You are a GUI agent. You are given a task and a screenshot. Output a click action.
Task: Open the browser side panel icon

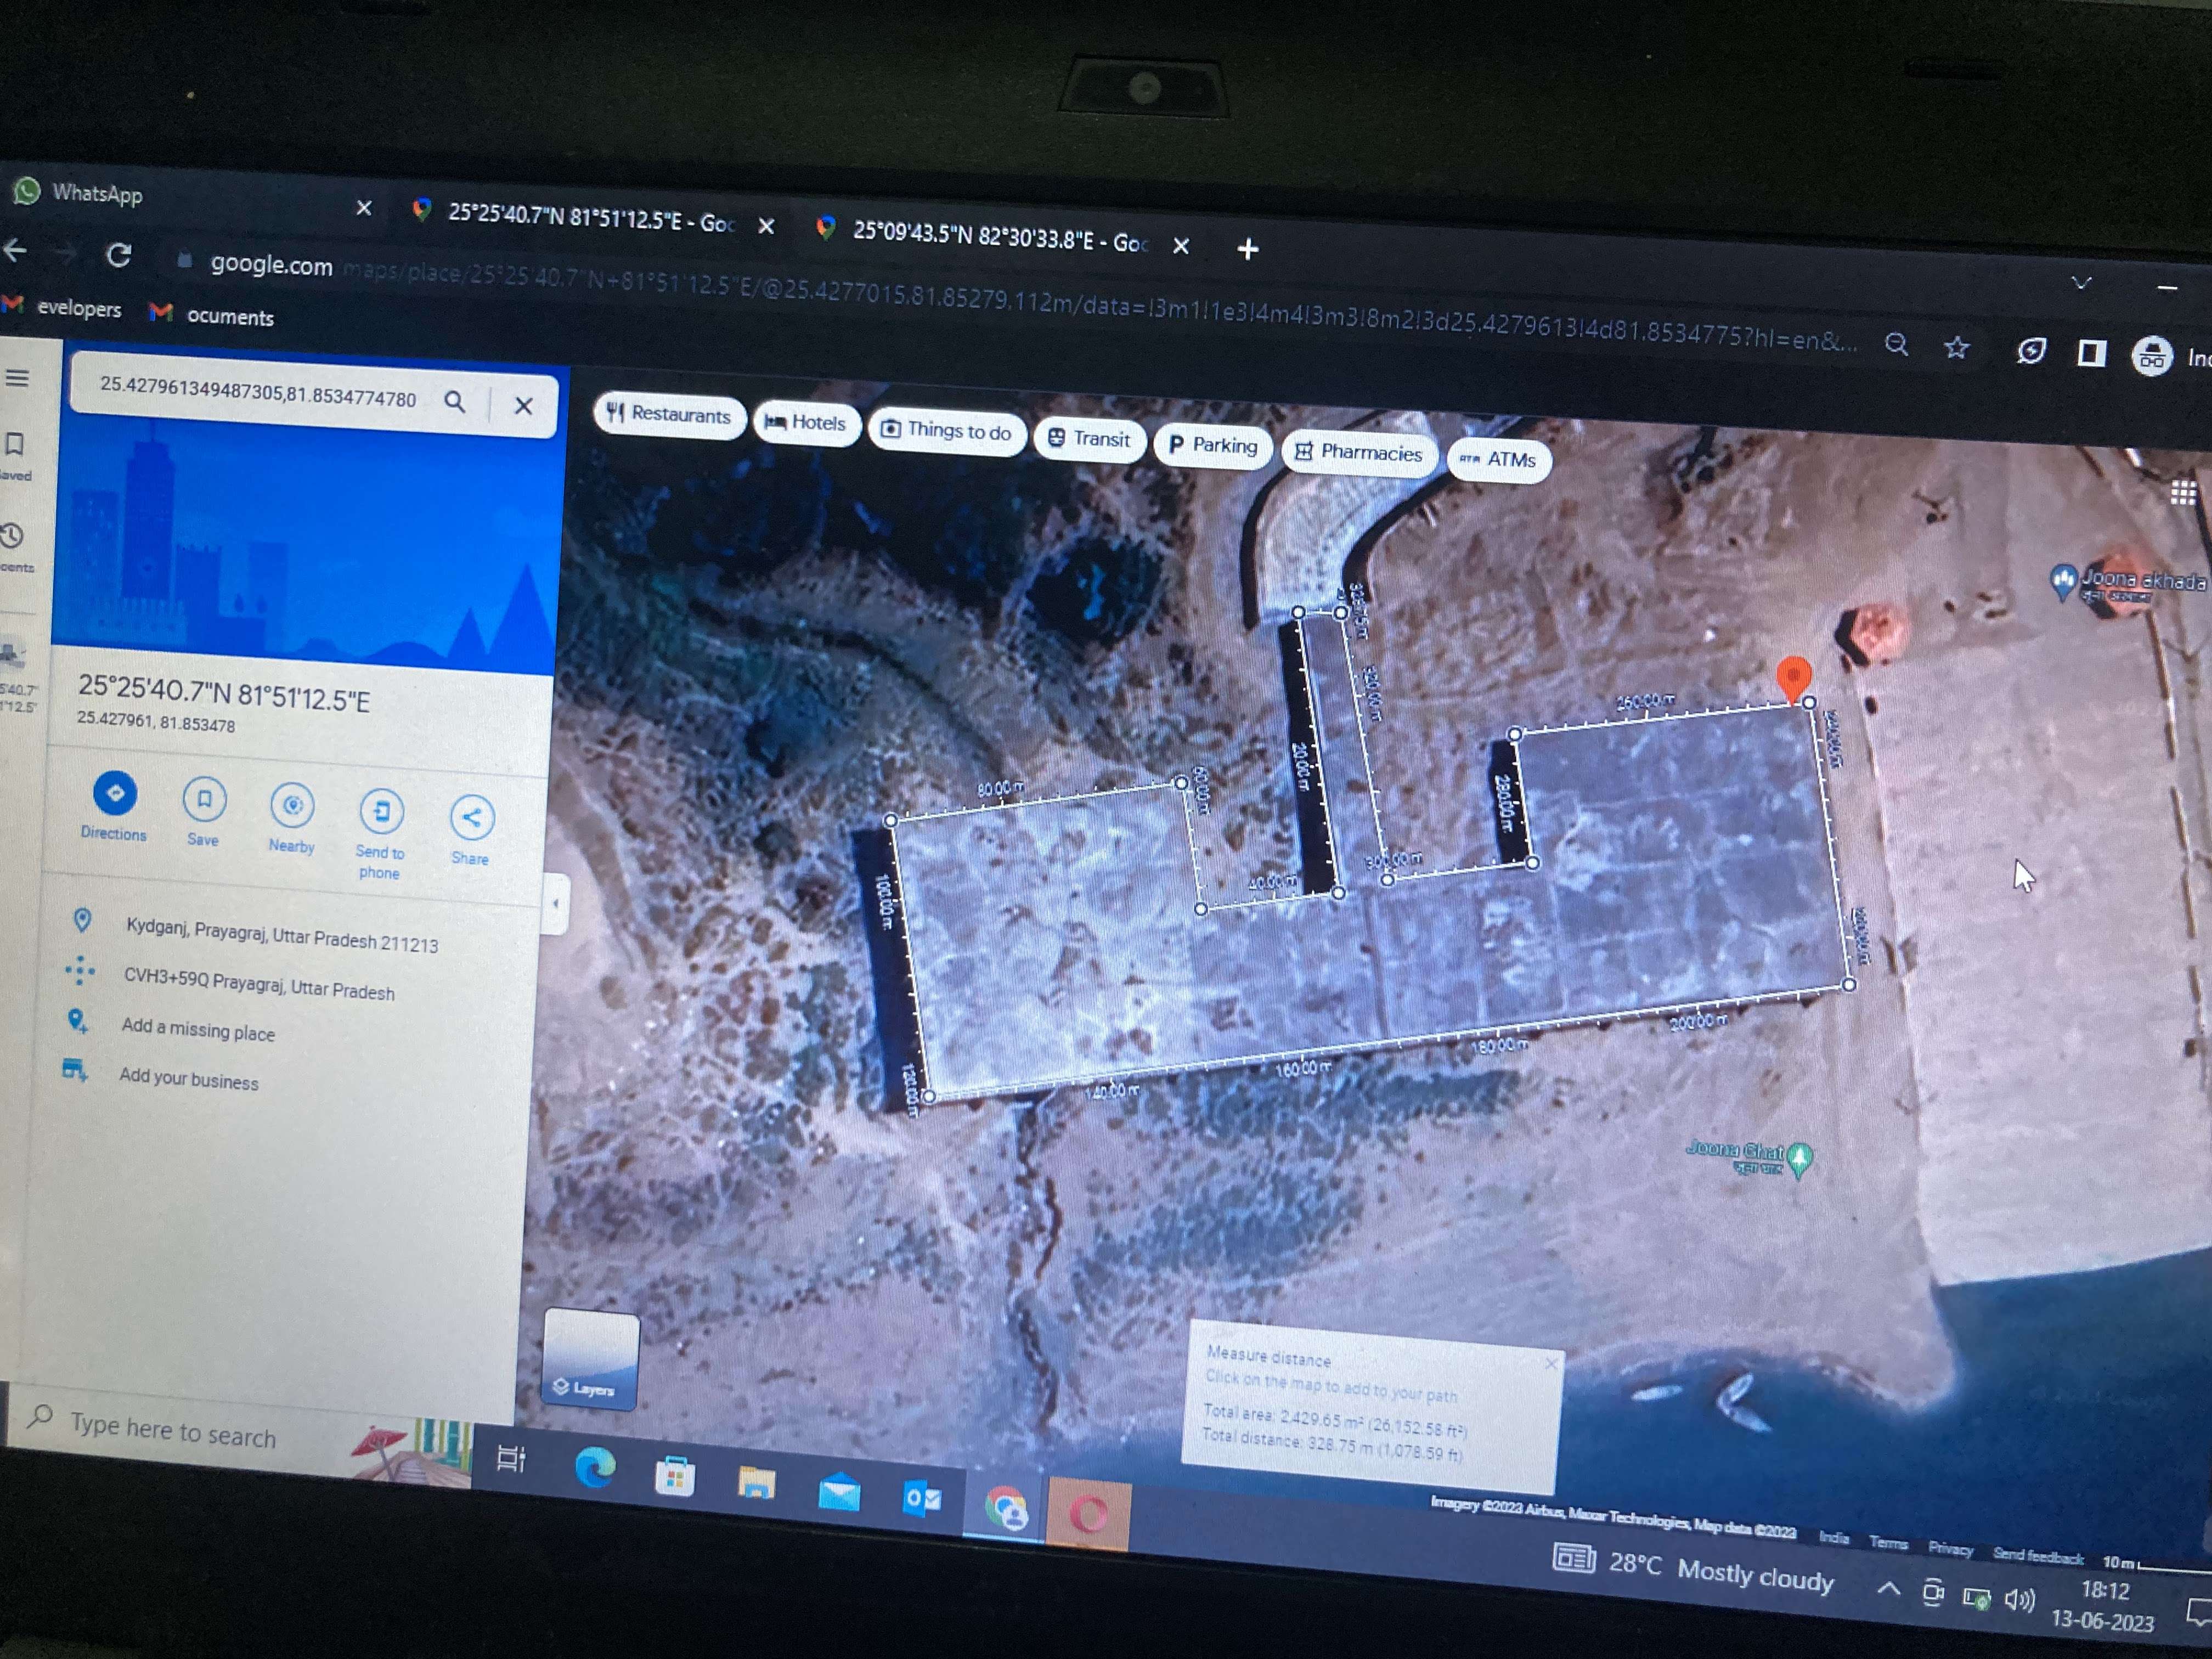pyautogui.click(x=2091, y=353)
